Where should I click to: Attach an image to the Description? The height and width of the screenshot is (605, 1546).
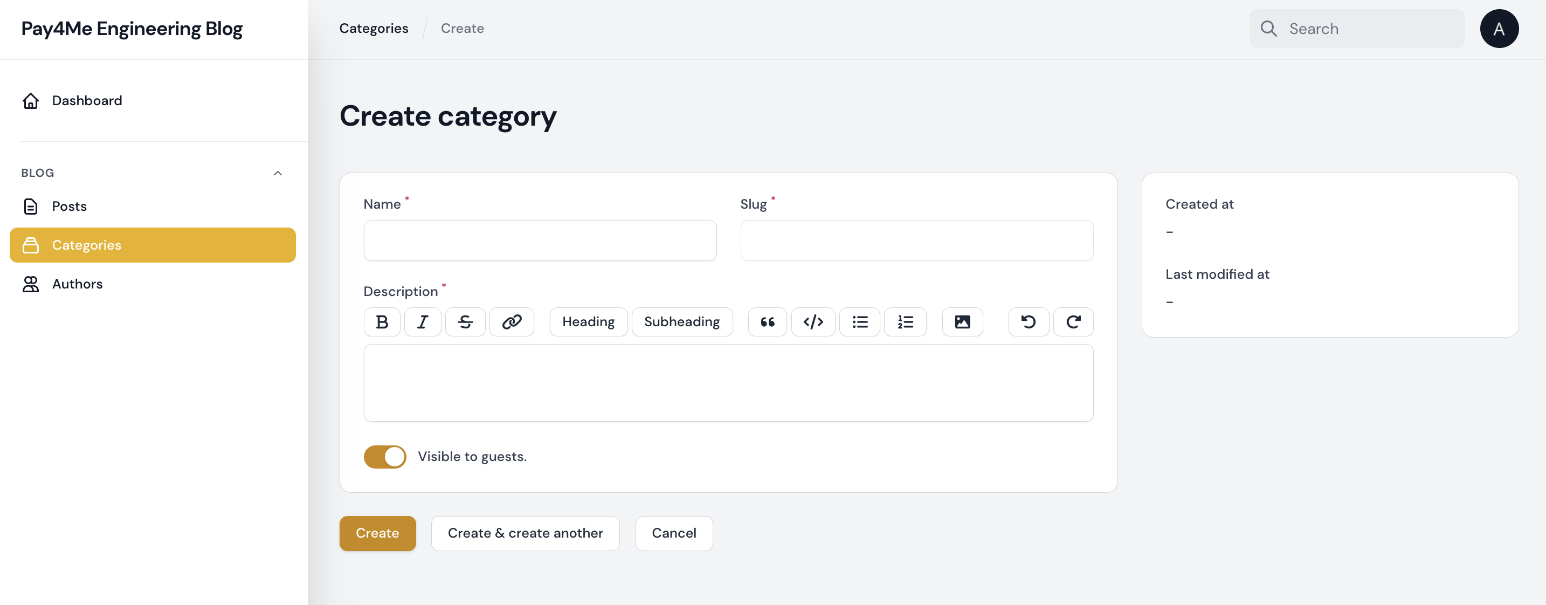point(962,322)
